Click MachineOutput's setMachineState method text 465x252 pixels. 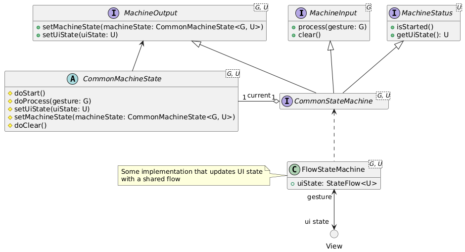[153, 27]
